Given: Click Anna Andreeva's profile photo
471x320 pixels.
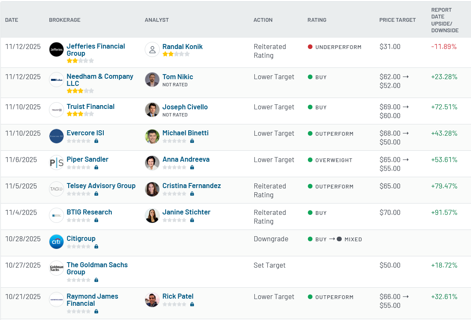Looking at the screenshot, I should [152, 163].
